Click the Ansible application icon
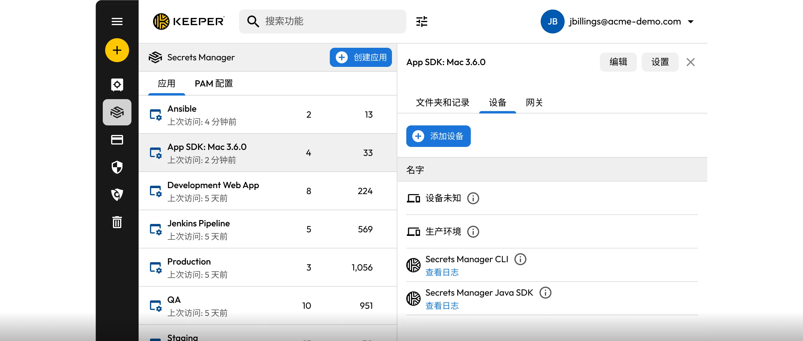 click(156, 115)
